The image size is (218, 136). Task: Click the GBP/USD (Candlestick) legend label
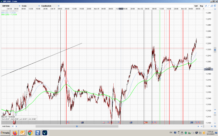pyautogui.click(x=10, y=11)
